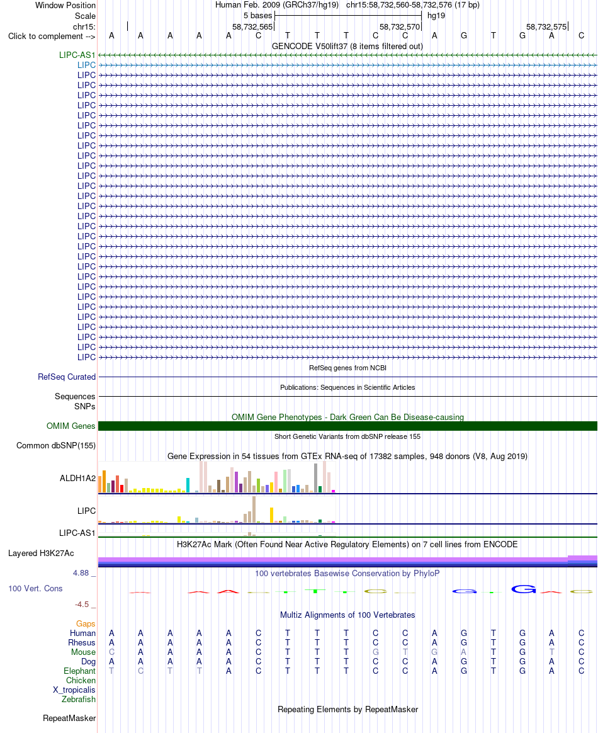Select the X_tropicalis alignment row label
This screenshot has width=598, height=733.
point(74,690)
